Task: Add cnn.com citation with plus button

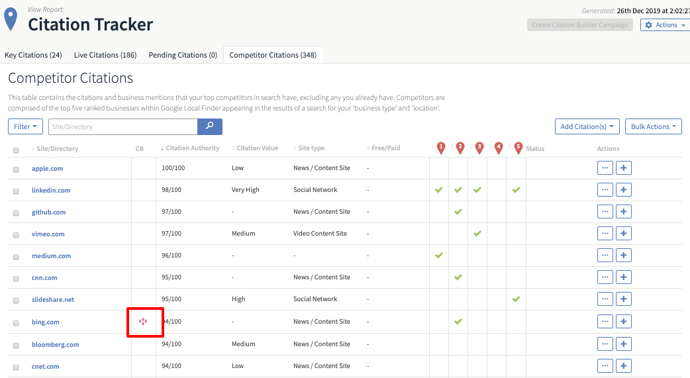Action: 624,277
